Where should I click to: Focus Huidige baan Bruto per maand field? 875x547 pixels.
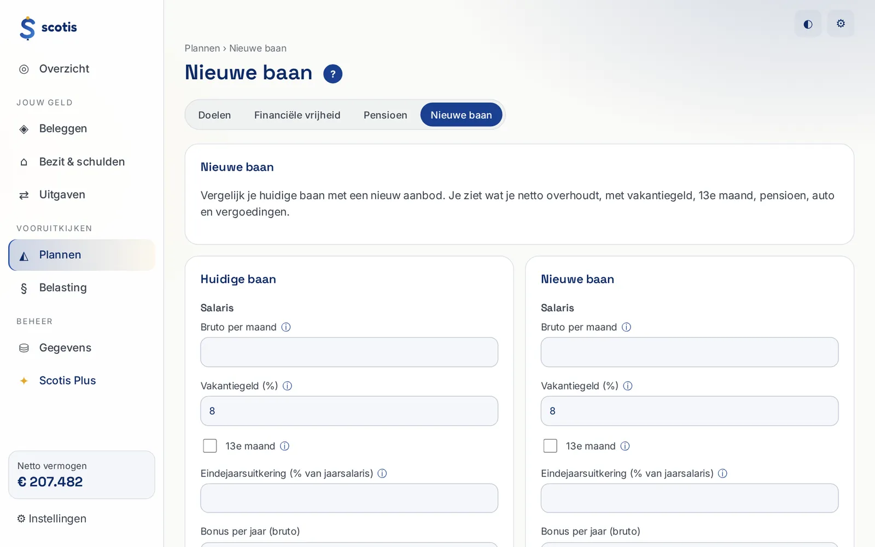[x=349, y=352]
